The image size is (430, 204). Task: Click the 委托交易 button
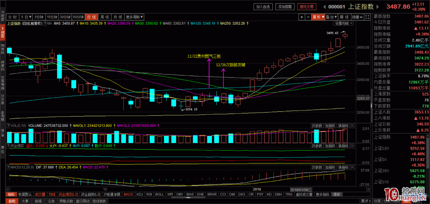(x=307, y=7)
